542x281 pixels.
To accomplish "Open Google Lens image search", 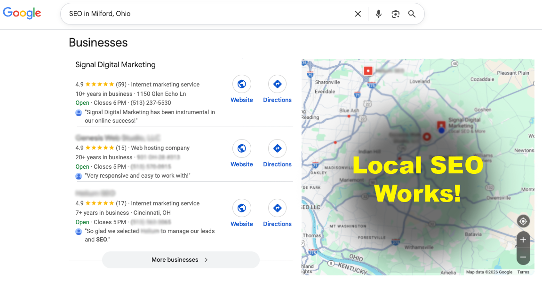I will pyautogui.click(x=395, y=14).
